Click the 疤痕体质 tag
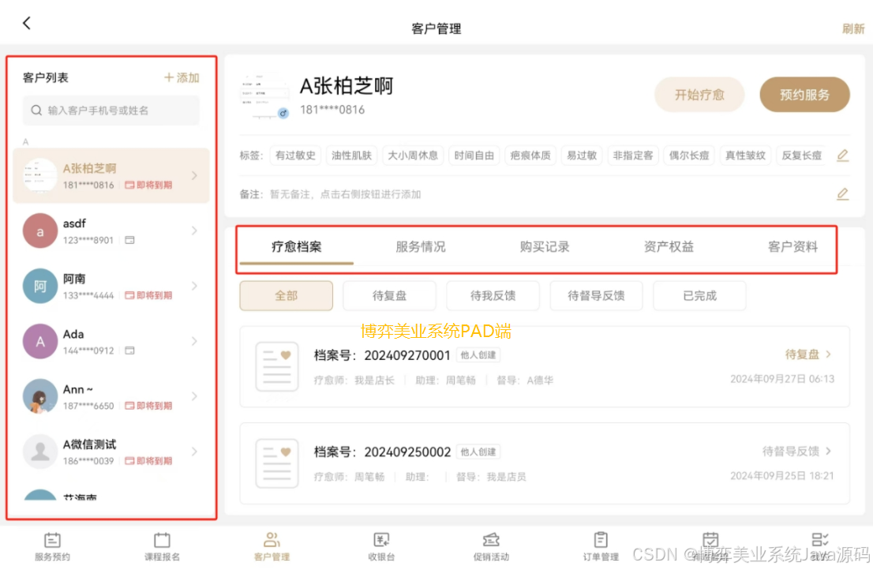The image size is (873, 570). point(530,156)
